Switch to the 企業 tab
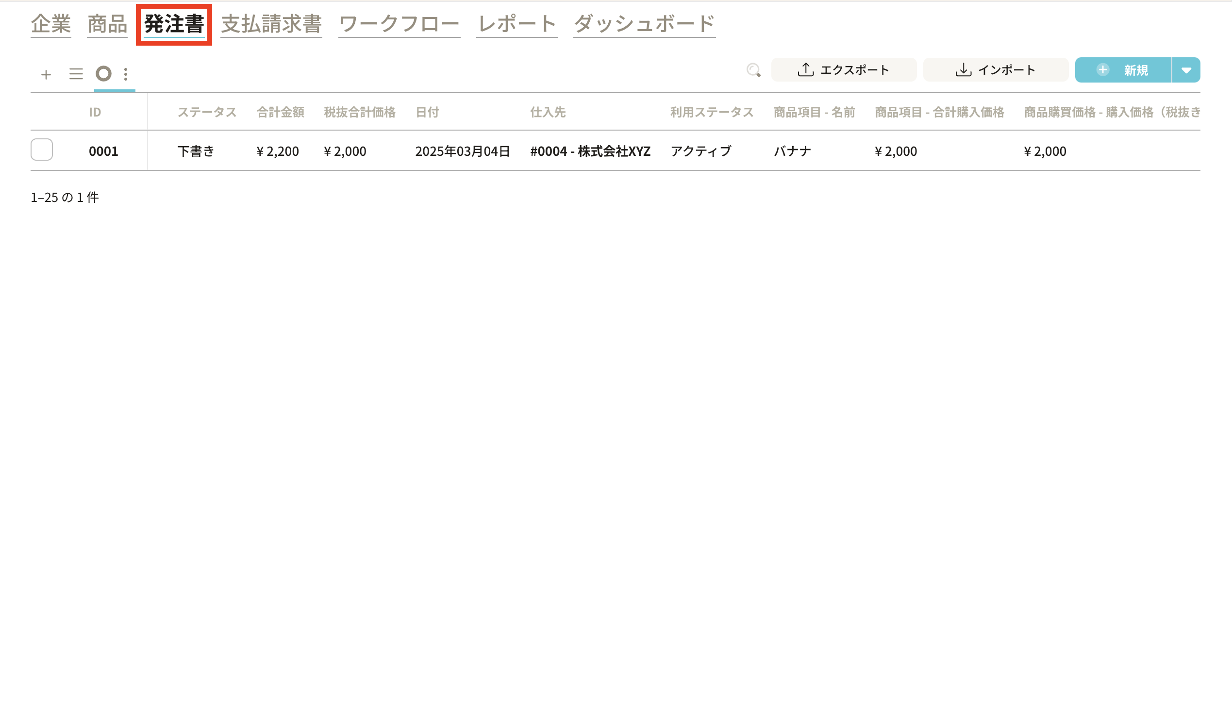Viewport: 1232px width, 703px height. click(51, 24)
